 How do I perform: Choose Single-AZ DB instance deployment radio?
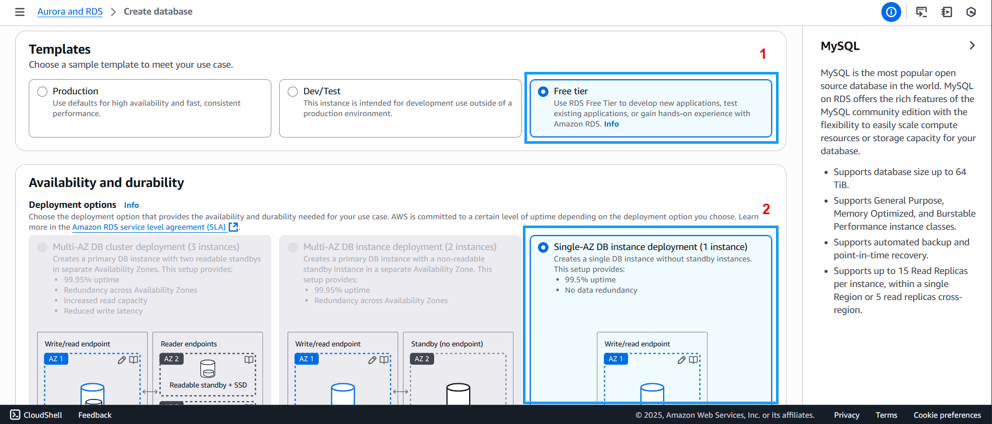543,247
